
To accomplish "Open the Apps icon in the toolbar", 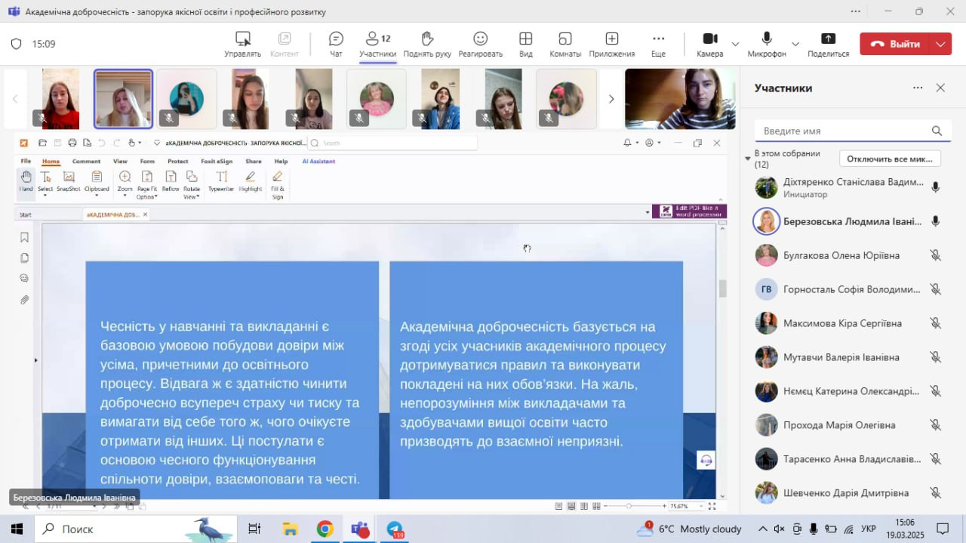I will 611,44.
